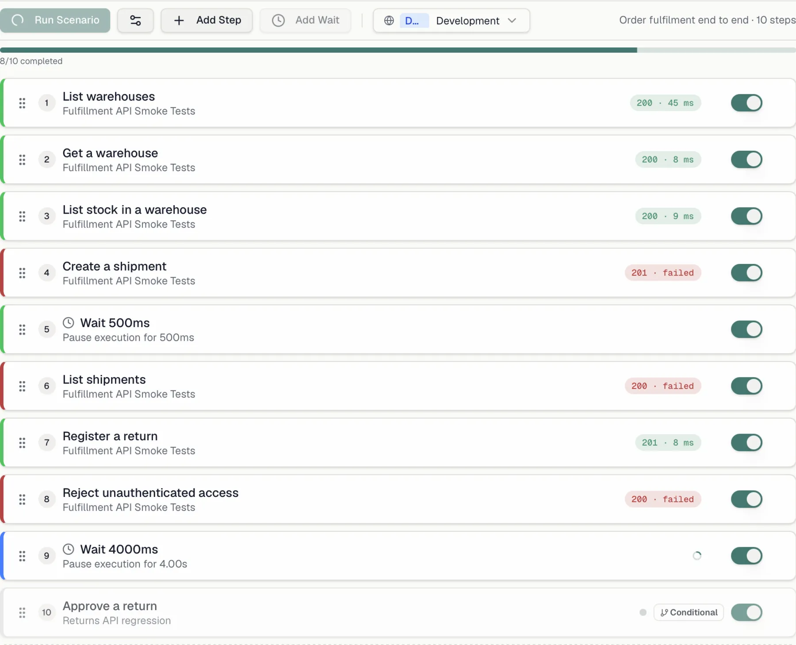Click pending status dot on Approve a return
Image resolution: width=796 pixels, height=645 pixels.
click(643, 612)
